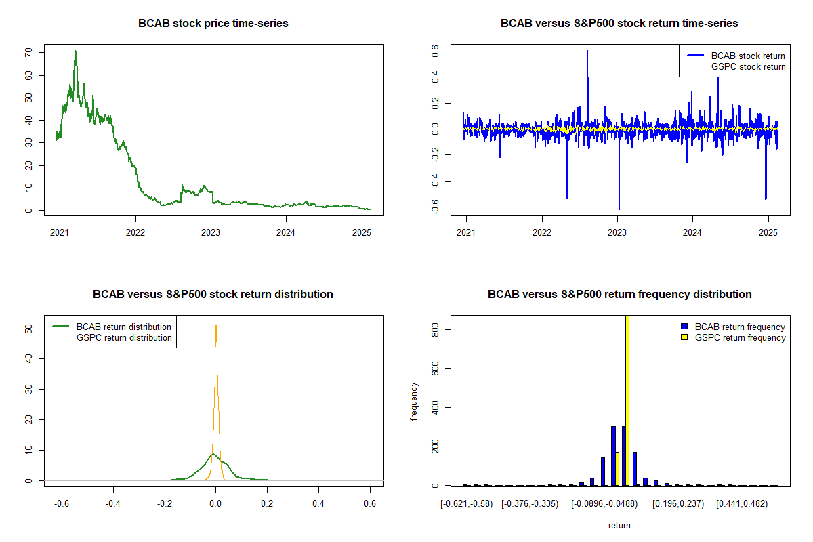Click the yellow GSPC return frequency legend square
The width and height of the screenshot is (813, 542).
pos(685,337)
